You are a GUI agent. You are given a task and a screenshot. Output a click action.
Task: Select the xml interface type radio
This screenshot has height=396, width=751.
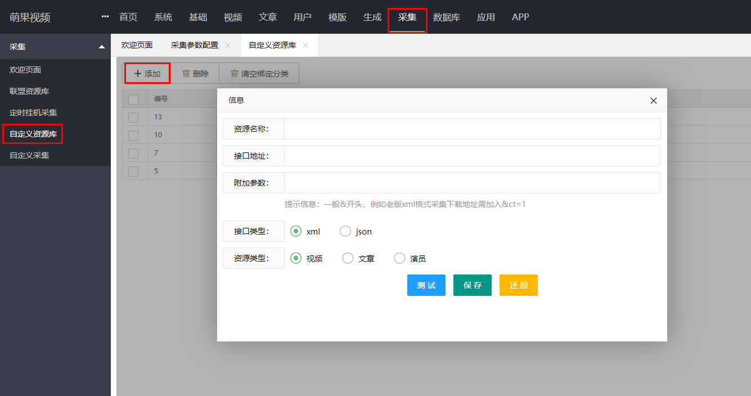(296, 231)
